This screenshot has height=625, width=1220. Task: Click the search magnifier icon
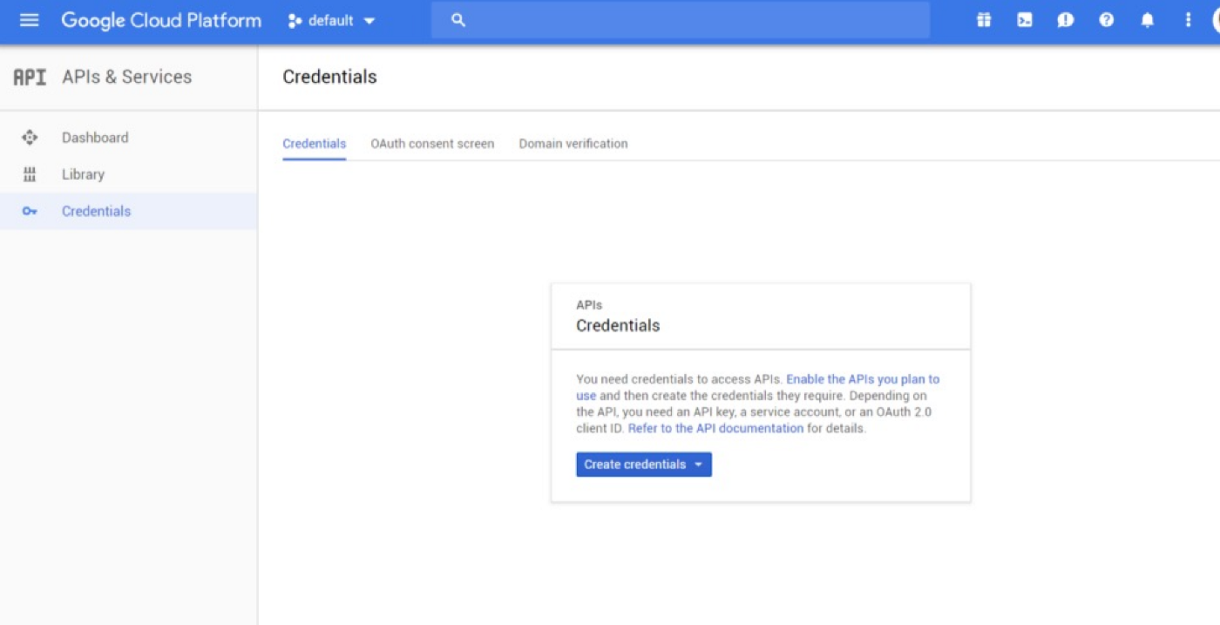pyautogui.click(x=458, y=20)
